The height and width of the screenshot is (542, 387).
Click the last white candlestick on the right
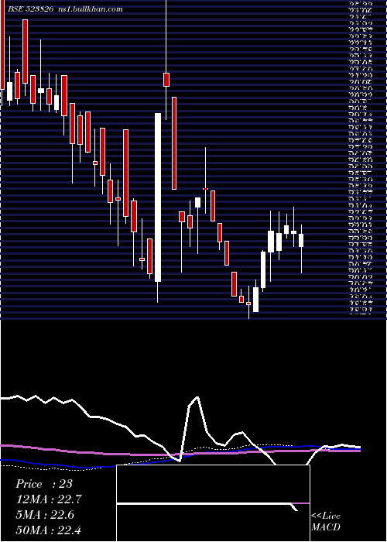click(x=301, y=240)
